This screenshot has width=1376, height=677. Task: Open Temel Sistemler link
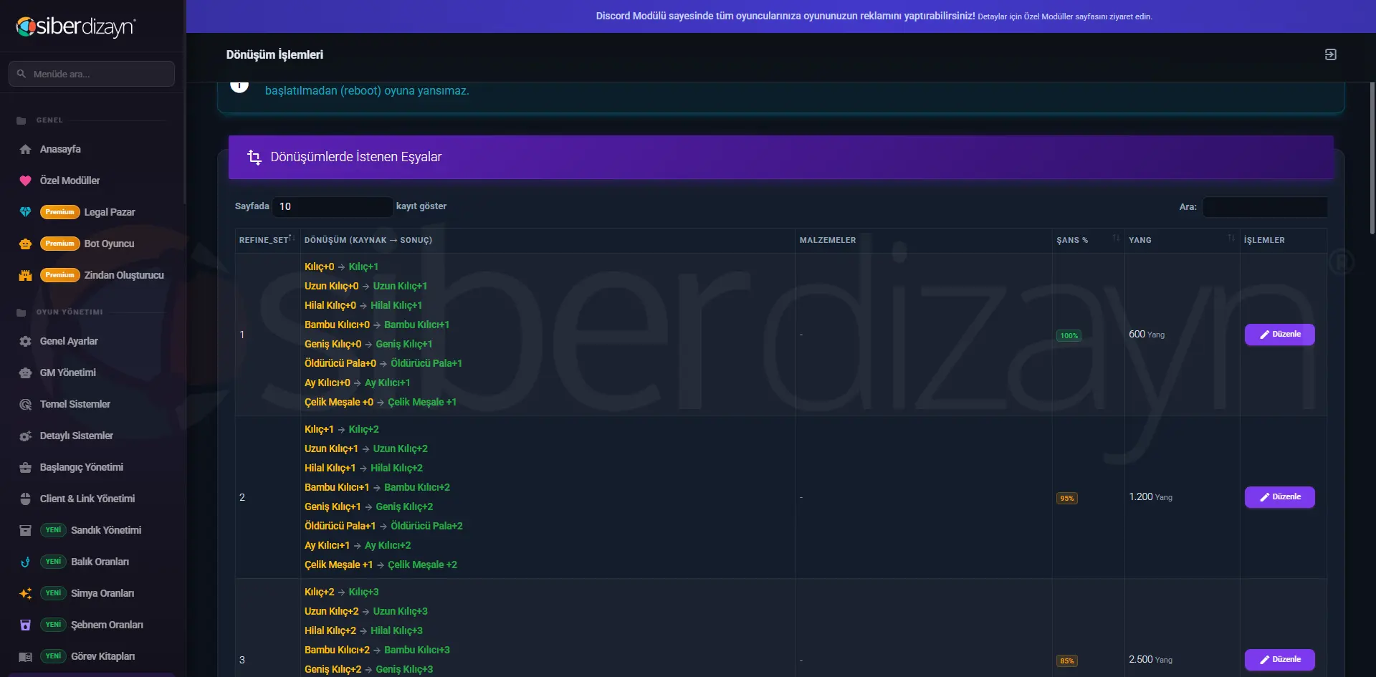[75, 404]
